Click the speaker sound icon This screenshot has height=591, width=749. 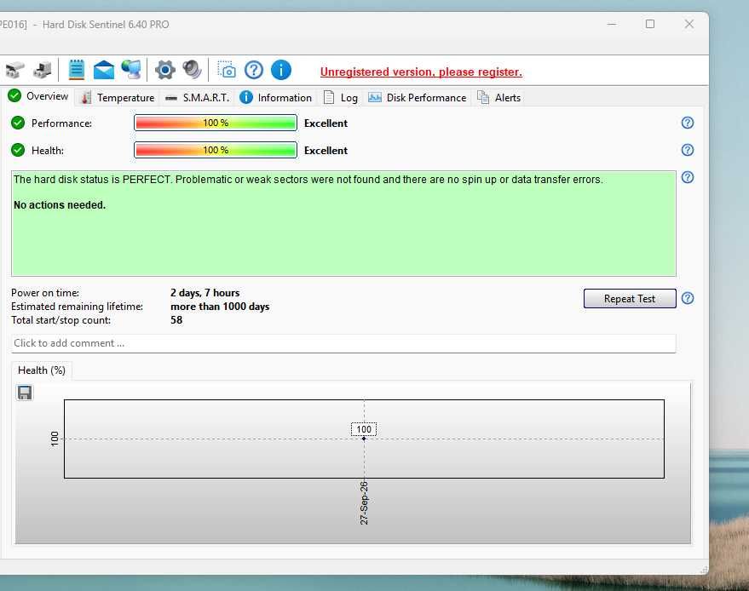pos(192,70)
